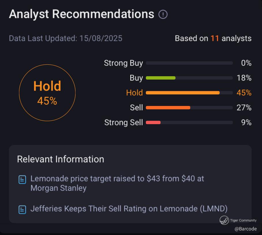Screen dimensions: 262x235
Task: Click the document icon beside the Jefferies headline
Action: tap(22, 209)
